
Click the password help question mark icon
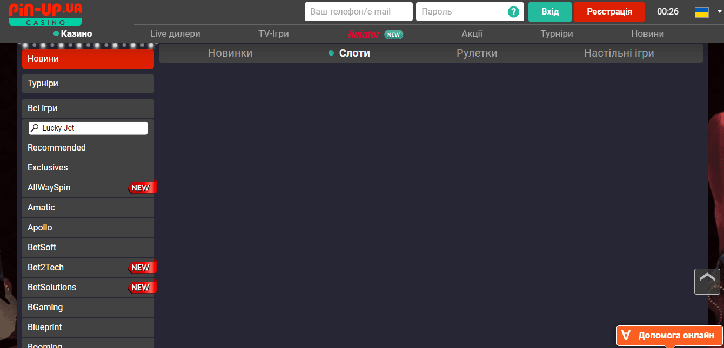pyautogui.click(x=513, y=12)
